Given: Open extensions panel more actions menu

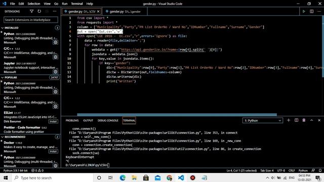Looking at the screenshot, I should point(55,11).
